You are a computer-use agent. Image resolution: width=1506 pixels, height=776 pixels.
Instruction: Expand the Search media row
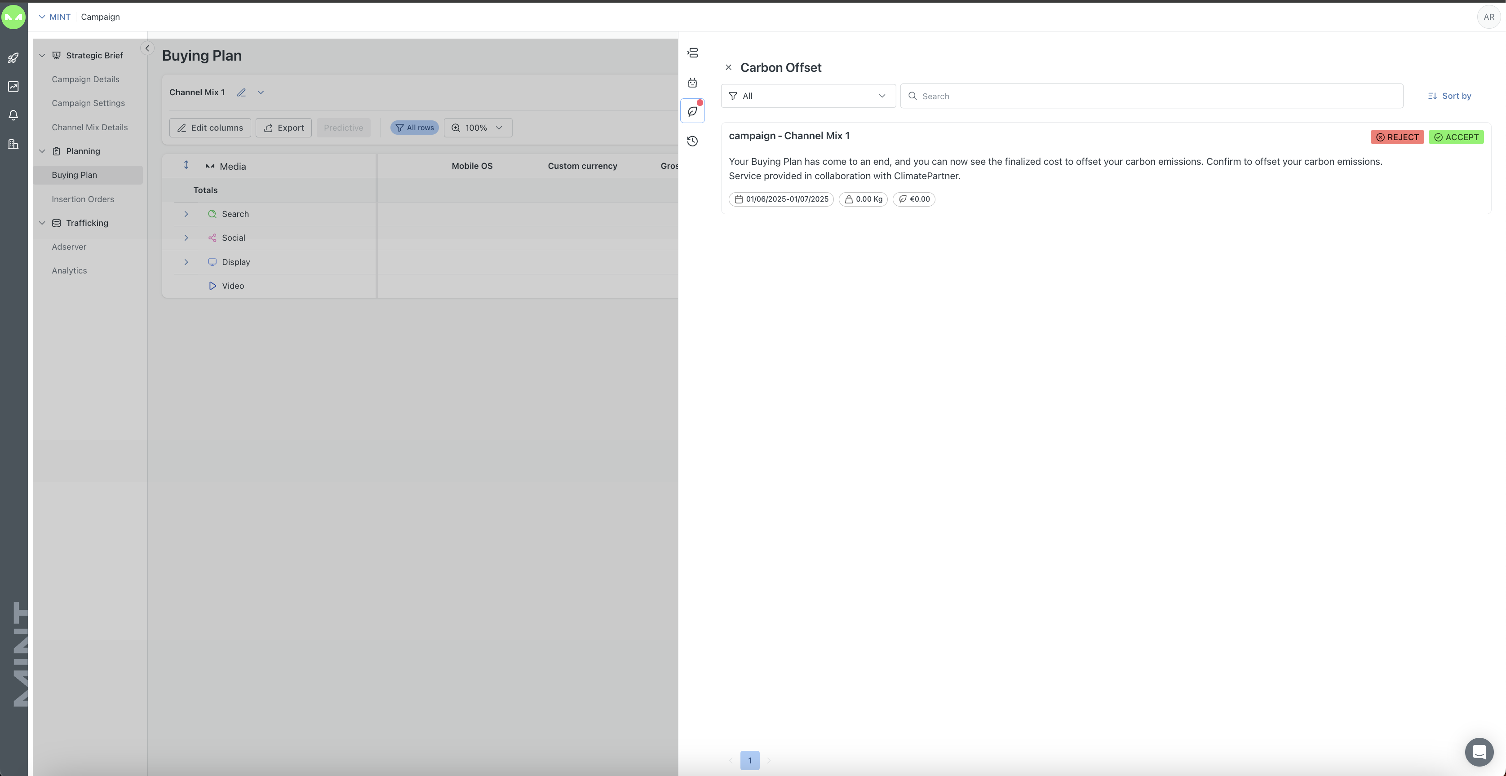point(186,214)
